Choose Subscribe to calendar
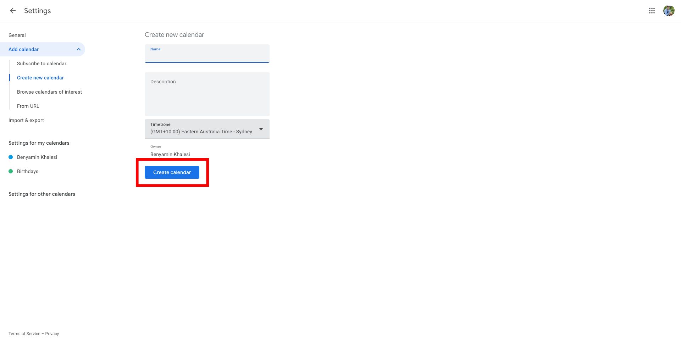Image resolution: width=681 pixels, height=339 pixels. tap(41, 63)
